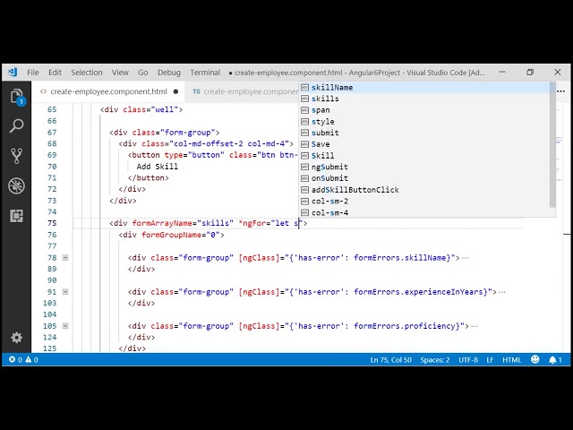Screen dimensions: 573x430
Task: Click the closing button tag on line 71
Action: 148,177
